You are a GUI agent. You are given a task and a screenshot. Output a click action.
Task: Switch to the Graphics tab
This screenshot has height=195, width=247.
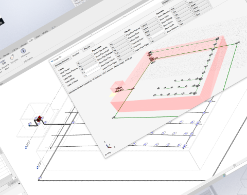(76, 54)
